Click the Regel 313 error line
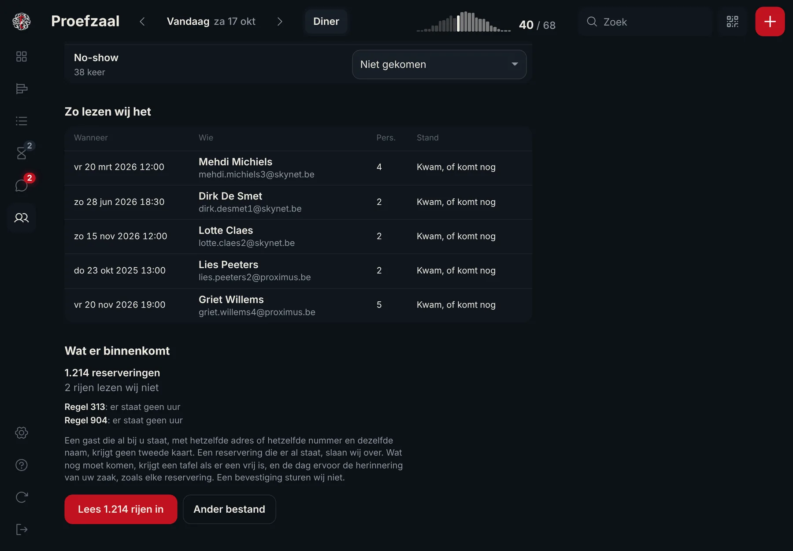The image size is (793, 551). [x=122, y=407]
